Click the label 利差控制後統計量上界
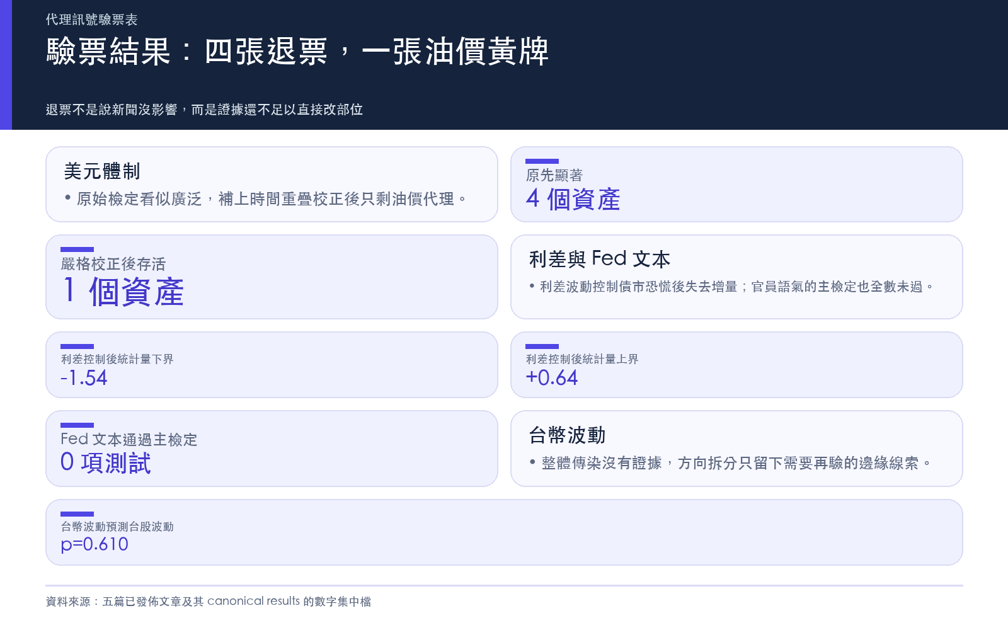 pyautogui.click(x=582, y=359)
